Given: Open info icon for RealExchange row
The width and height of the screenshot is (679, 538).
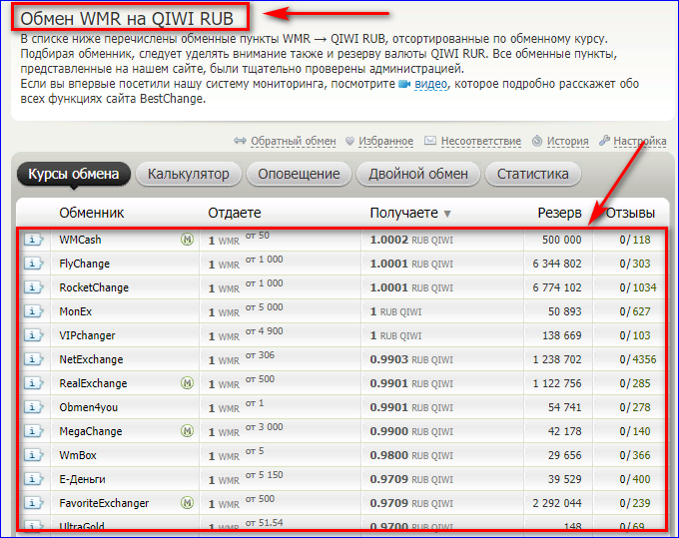Looking at the screenshot, I should point(33,383).
